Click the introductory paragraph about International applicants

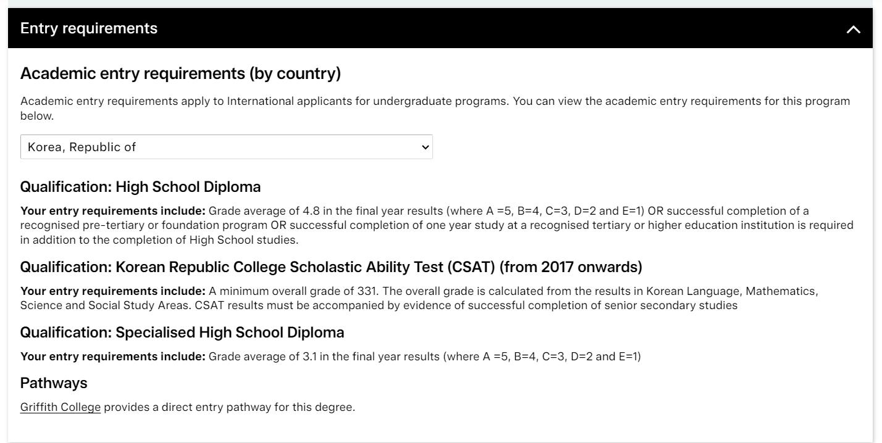(x=435, y=109)
